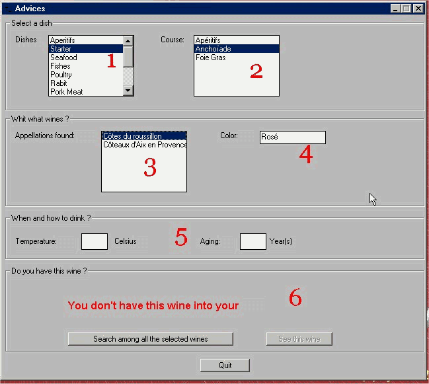Viewport: 429px width, 384px height.
Task: Click the Color field showing Rosé
Action: 292,137
